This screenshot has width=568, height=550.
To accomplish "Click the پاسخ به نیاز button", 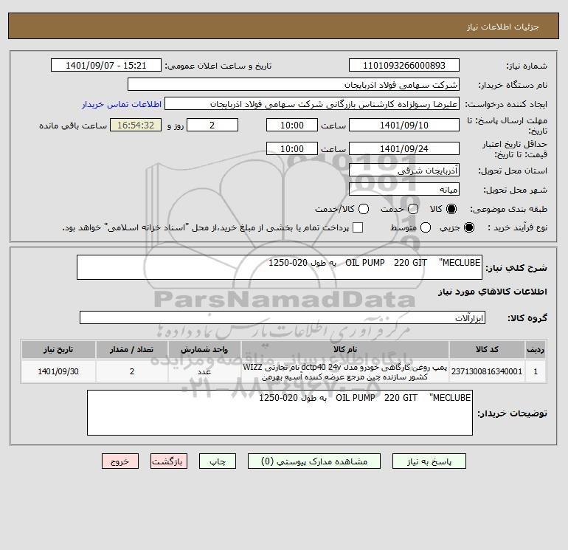I will pos(429,461).
